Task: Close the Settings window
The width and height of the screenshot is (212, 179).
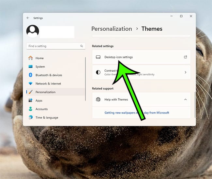Action: [x=191, y=16]
